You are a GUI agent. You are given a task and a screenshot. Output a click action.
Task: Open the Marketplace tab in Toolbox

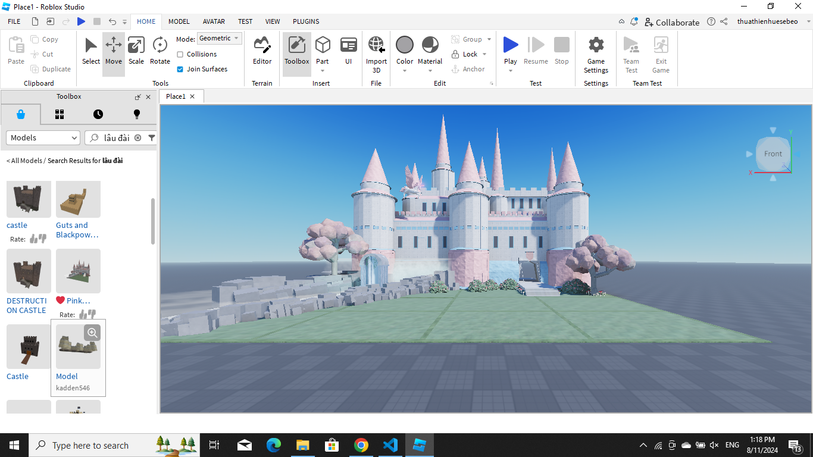click(x=21, y=114)
